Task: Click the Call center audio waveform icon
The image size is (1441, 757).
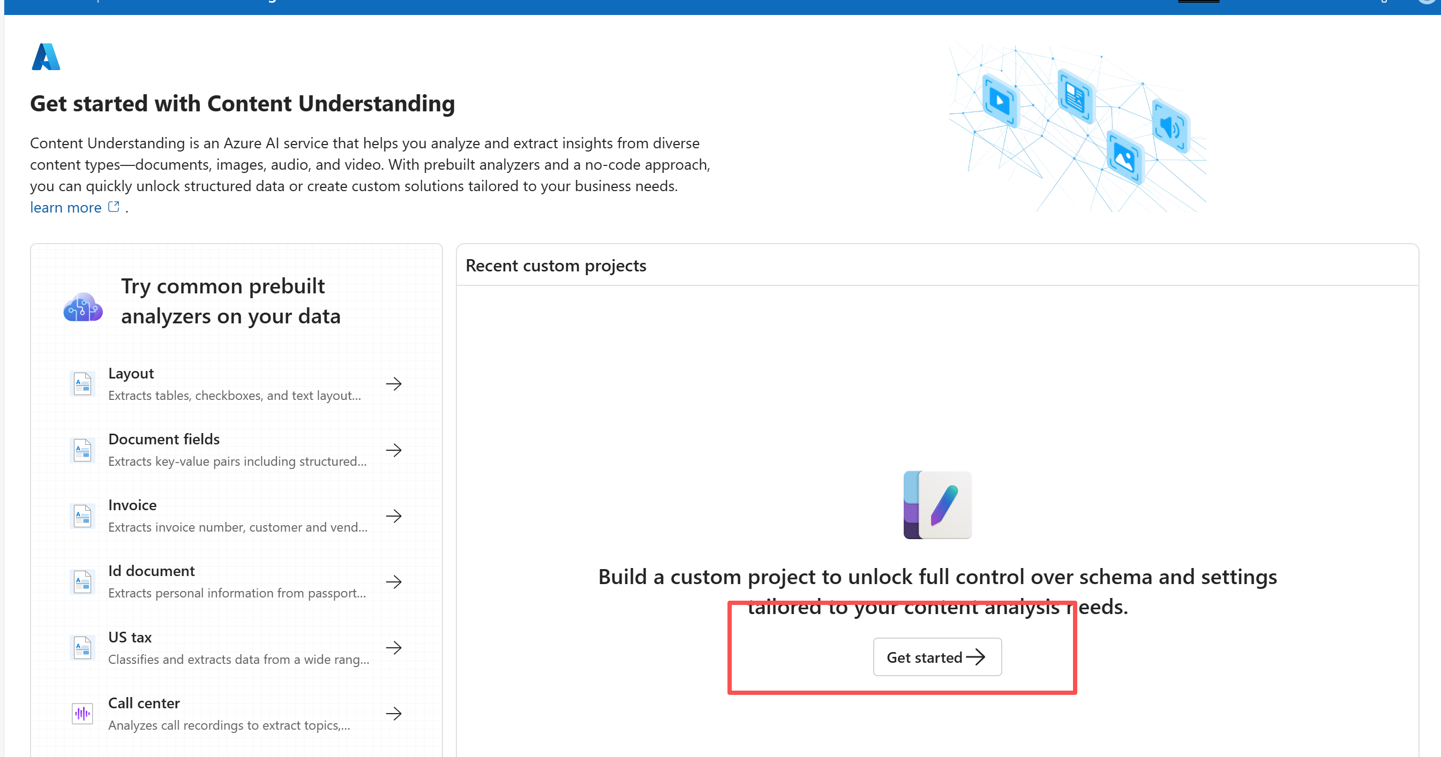Action: pos(83,714)
